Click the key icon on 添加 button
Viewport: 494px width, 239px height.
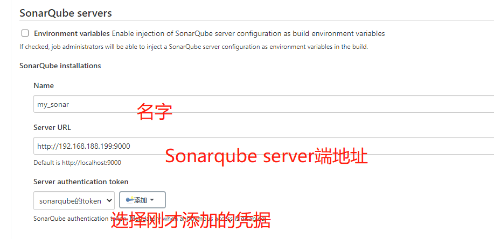(129, 200)
